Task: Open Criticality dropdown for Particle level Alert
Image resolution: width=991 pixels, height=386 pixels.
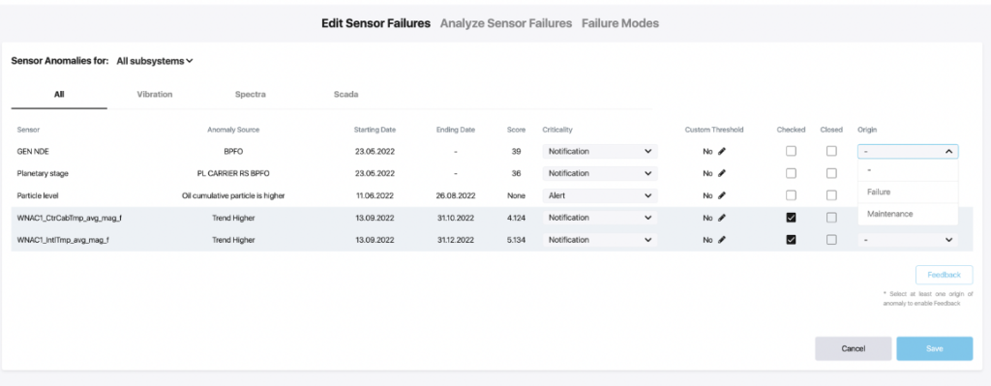Action: click(600, 195)
